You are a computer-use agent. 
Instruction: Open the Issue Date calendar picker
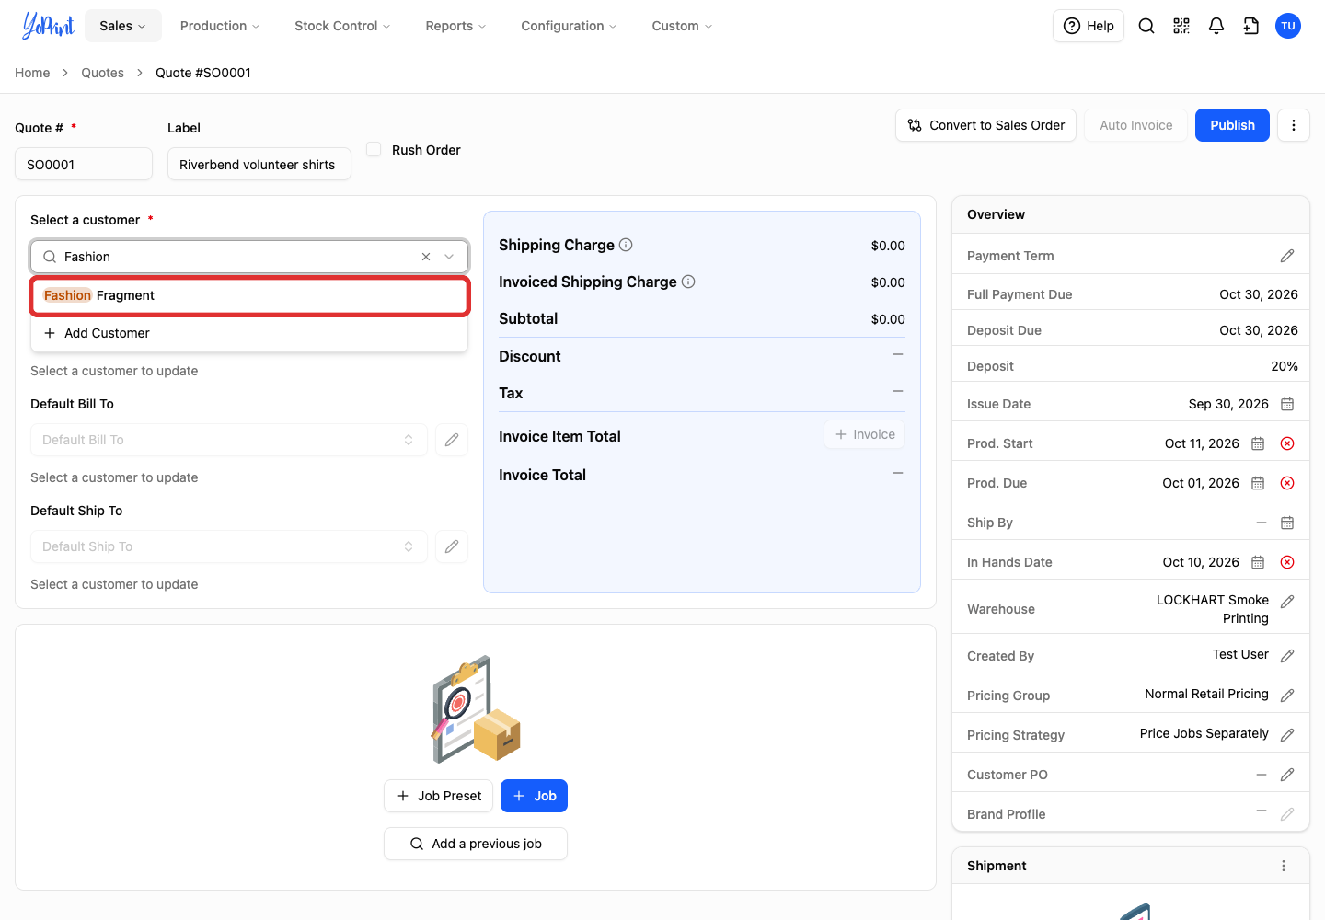(x=1287, y=404)
